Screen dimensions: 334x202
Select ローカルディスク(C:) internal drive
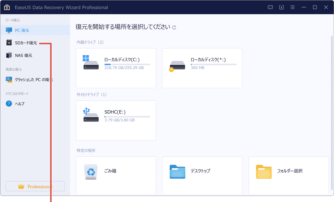(116, 68)
